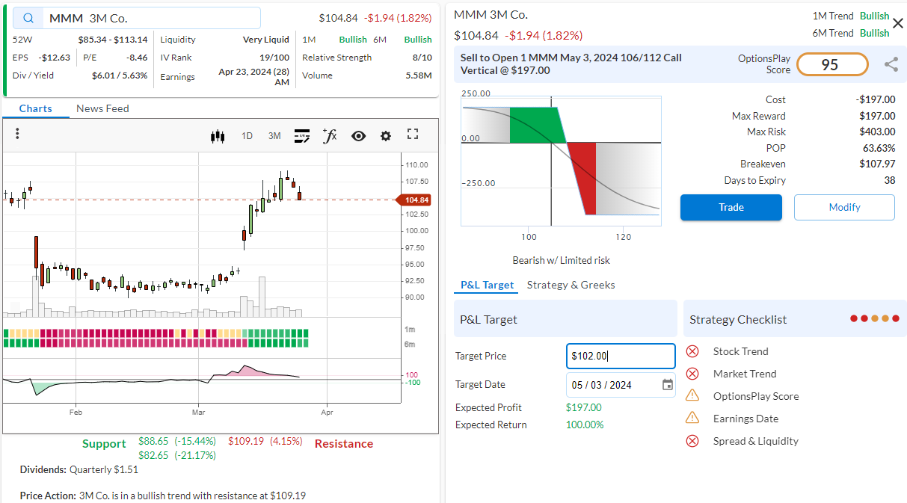Image resolution: width=907 pixels, height=503 pixels.
Task: Open the candlestick chart type selector
Action: [218, 136]
